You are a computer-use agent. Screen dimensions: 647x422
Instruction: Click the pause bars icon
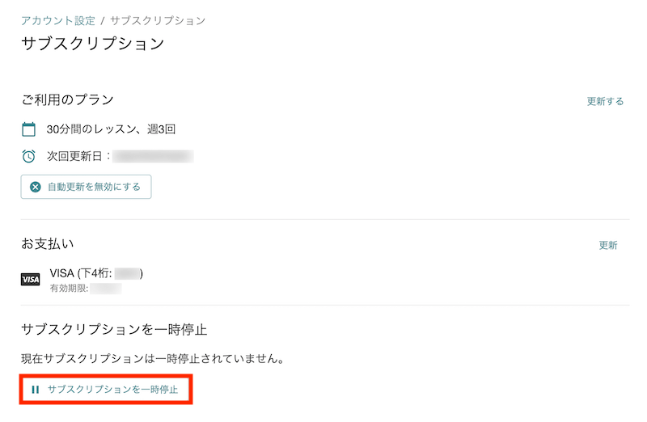(36, 390)
